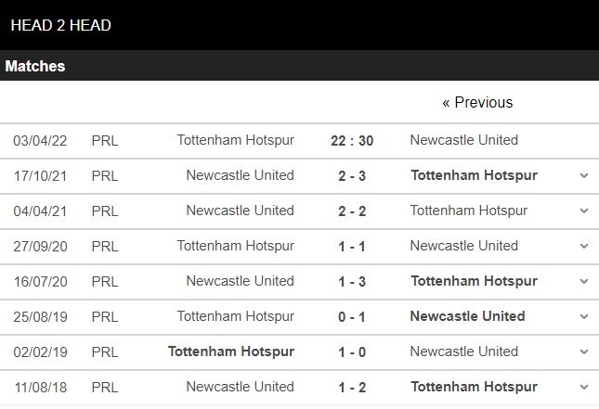Select PRL competition label on 11/08/18 row

point(105,388)
